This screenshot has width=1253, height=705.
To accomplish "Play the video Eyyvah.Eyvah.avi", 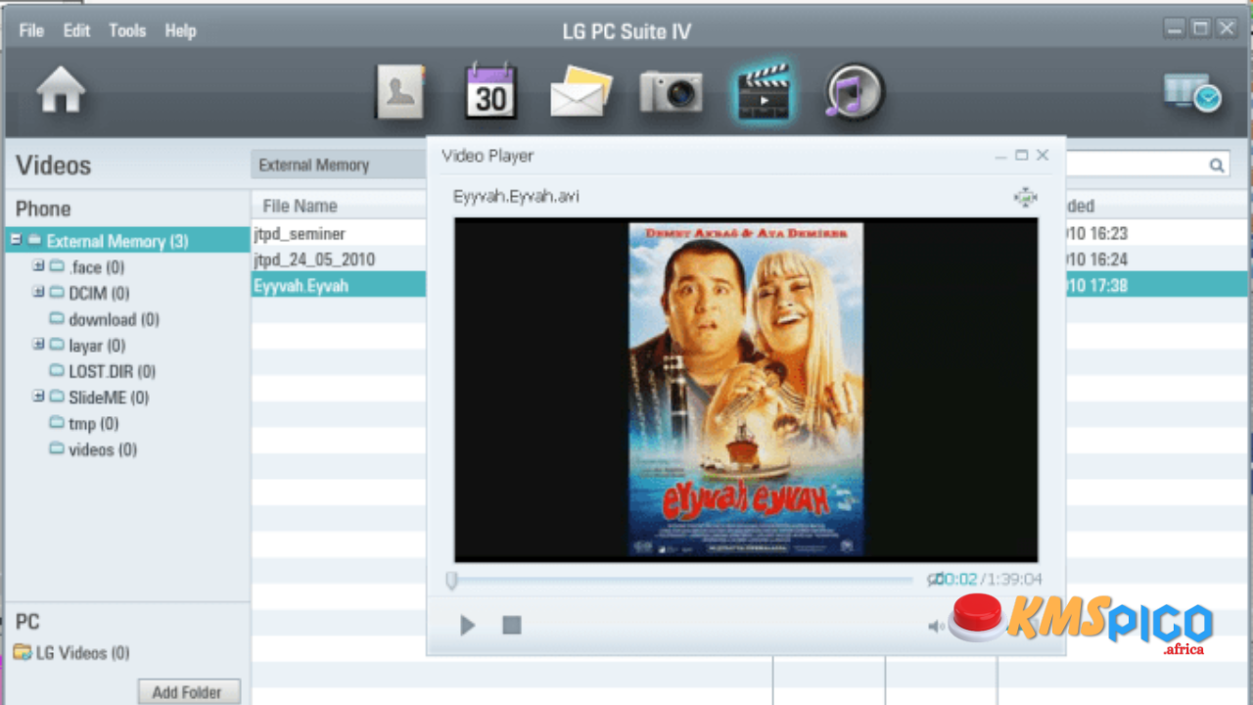I will point(467,625).
